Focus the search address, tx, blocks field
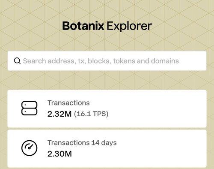Viewport: 214px width, 169px height. (107, 61)
